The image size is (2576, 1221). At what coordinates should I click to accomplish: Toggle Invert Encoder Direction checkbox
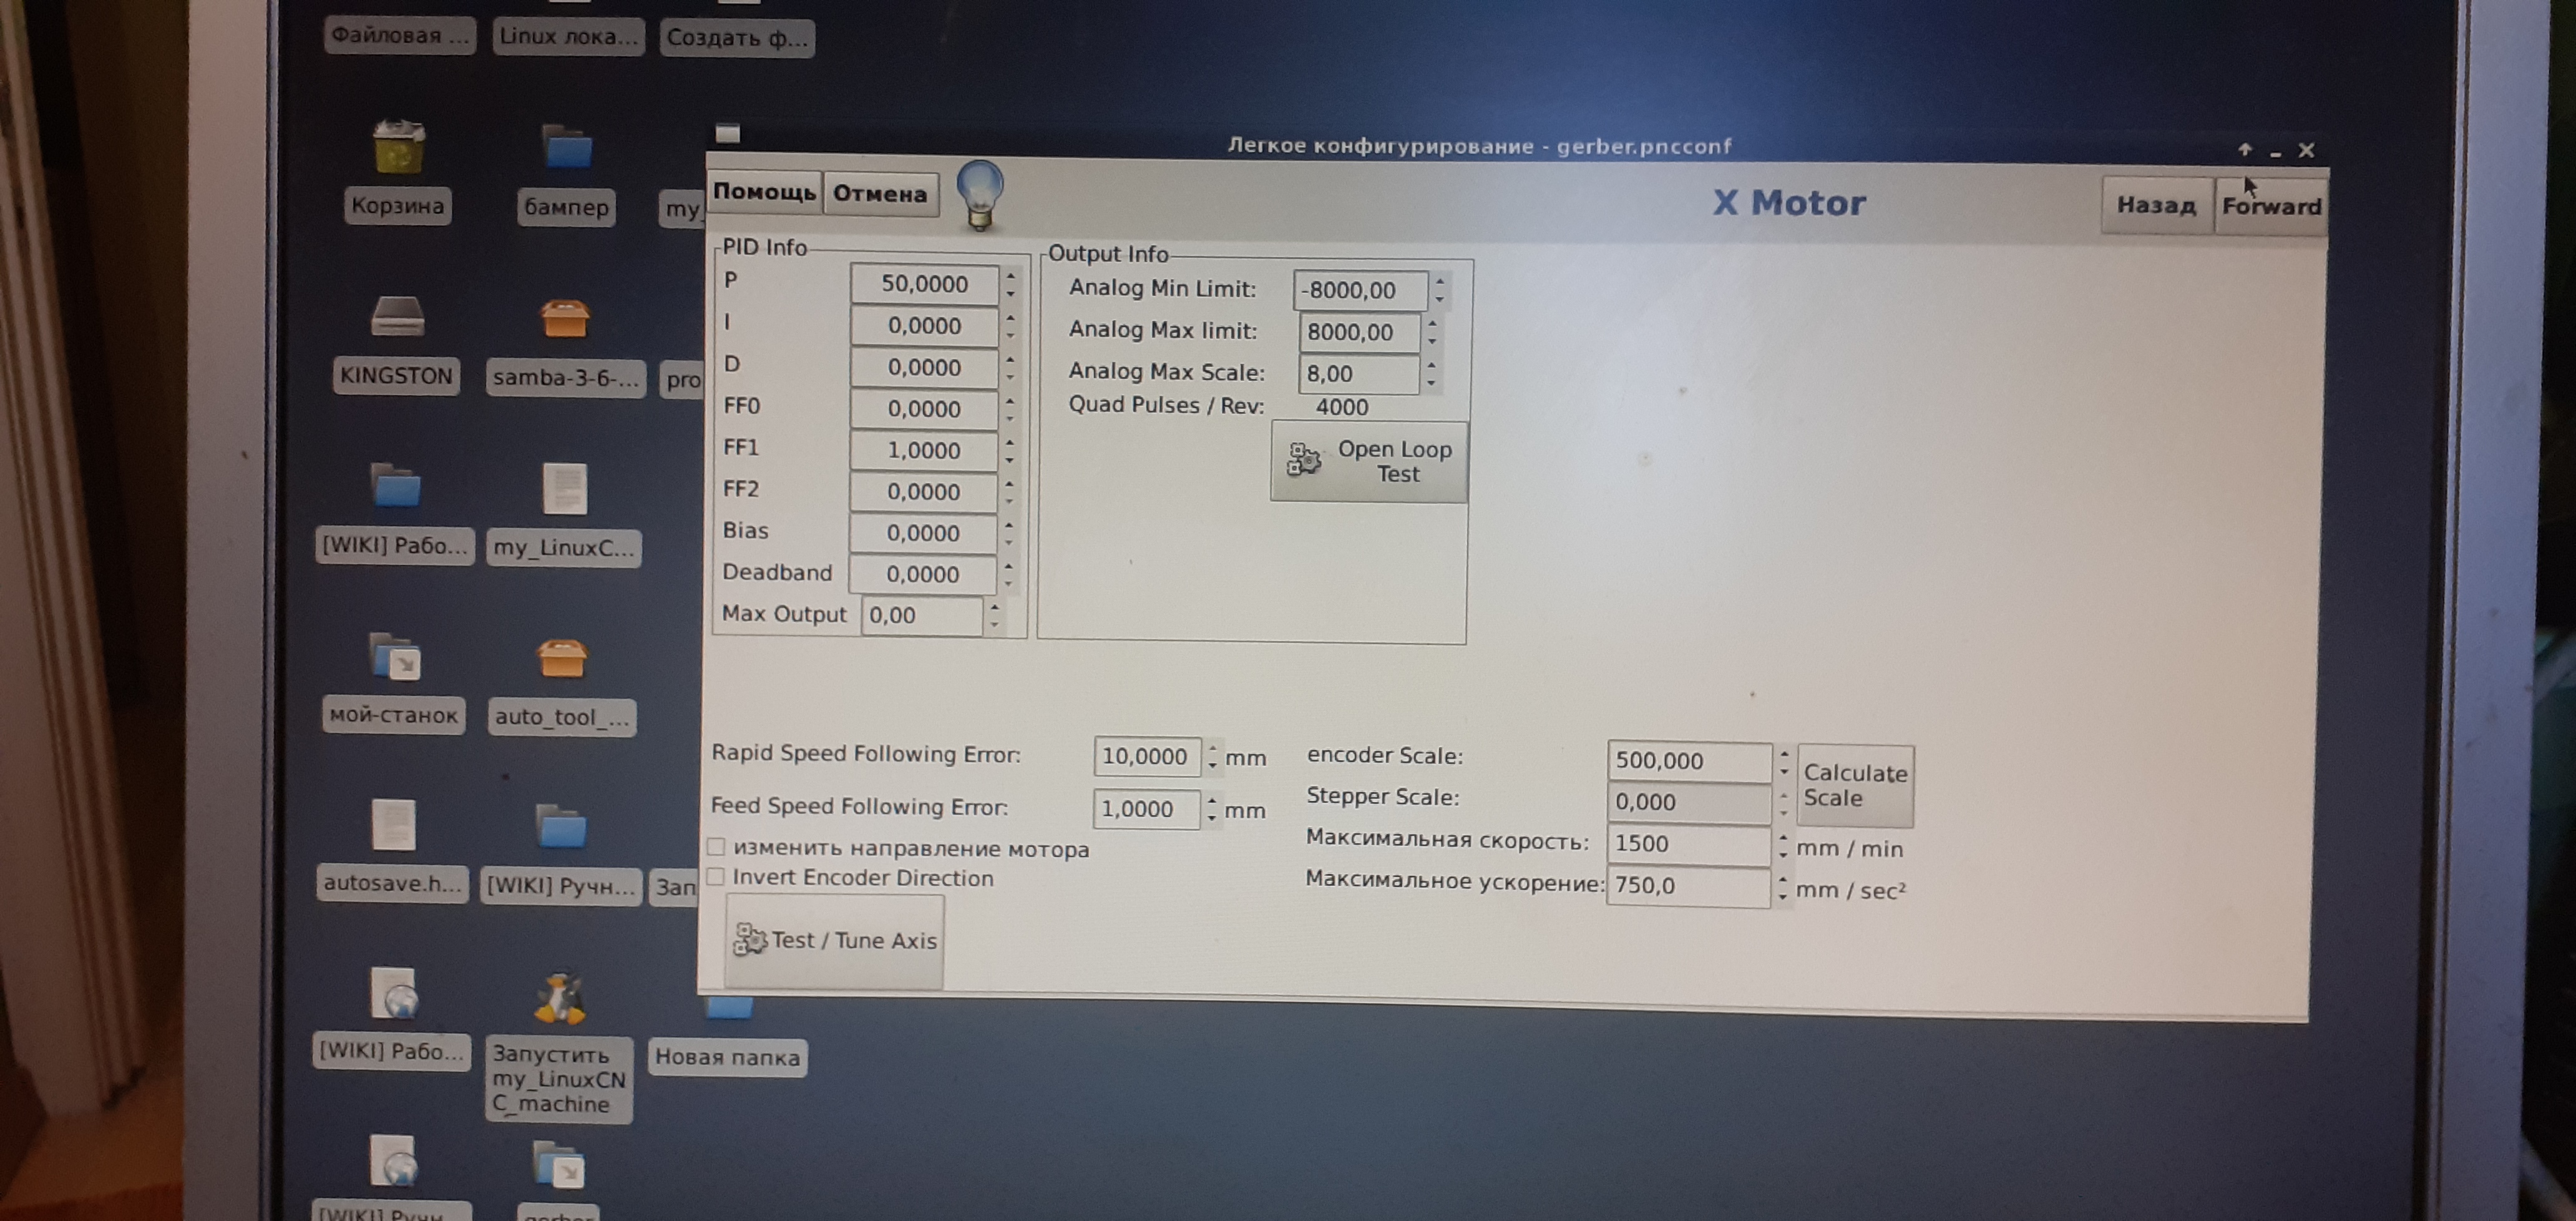click(x=716, y=877)
